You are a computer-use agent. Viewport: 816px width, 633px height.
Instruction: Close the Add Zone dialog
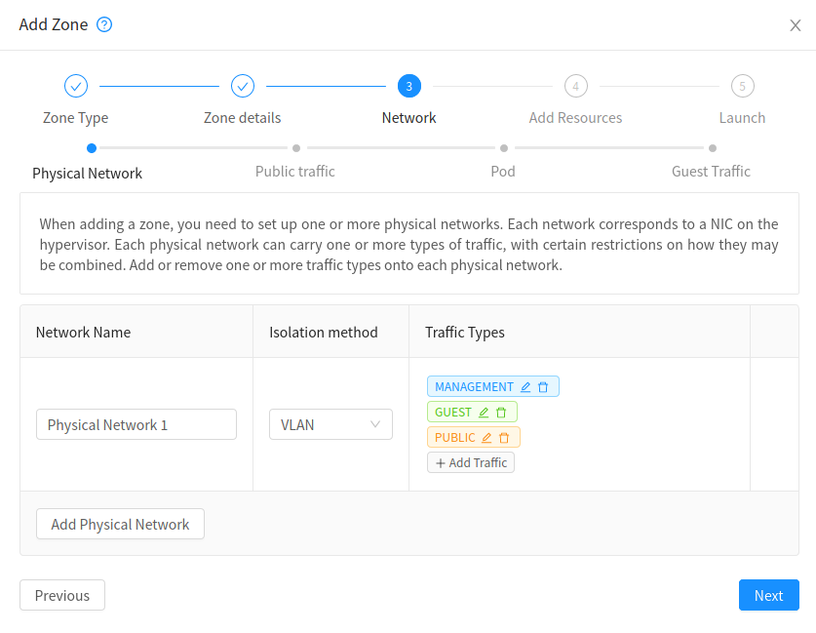click(795, 25)
